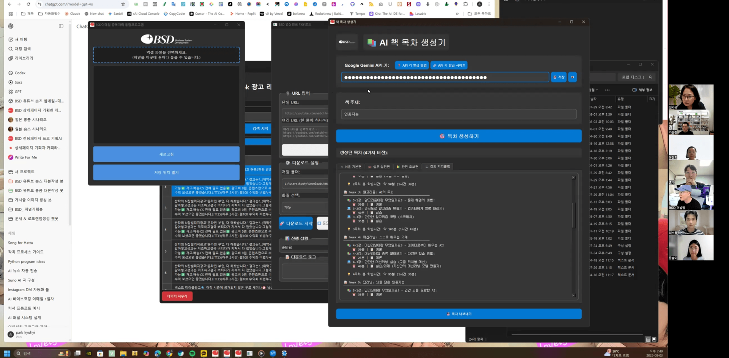Open File Explorer from the taskbar
729x358 pixels.
point(123,353)
